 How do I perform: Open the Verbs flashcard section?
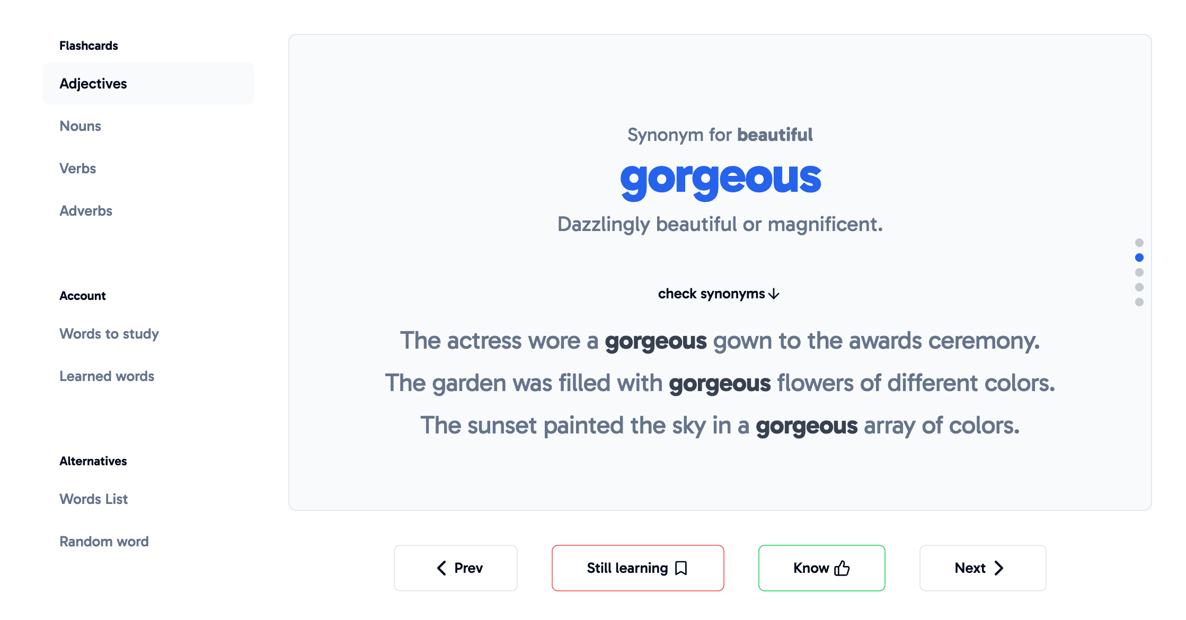(78, 168)
